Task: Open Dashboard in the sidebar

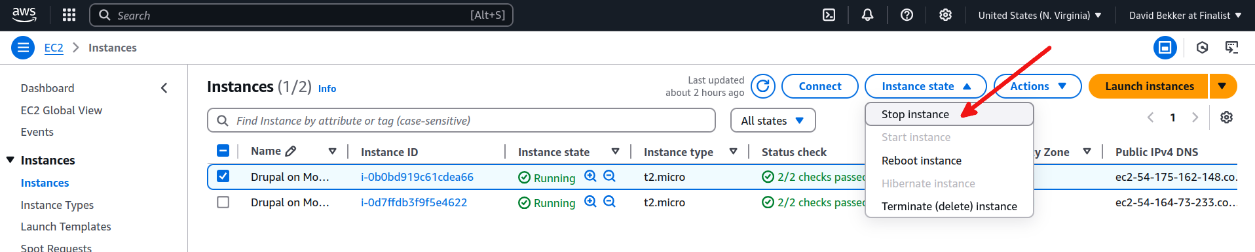Action: [x=48, y=88]
